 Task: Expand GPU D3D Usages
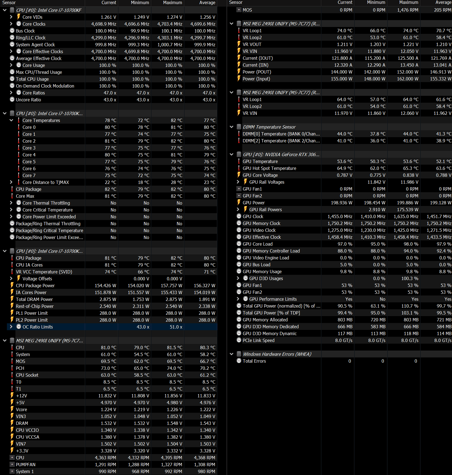pyautogui.click(x=238, y=278)
